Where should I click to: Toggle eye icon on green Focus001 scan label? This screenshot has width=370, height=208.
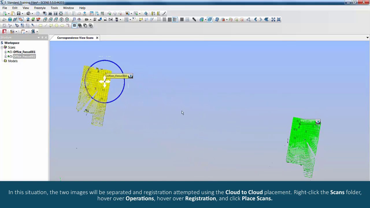(x=318, y=122)
